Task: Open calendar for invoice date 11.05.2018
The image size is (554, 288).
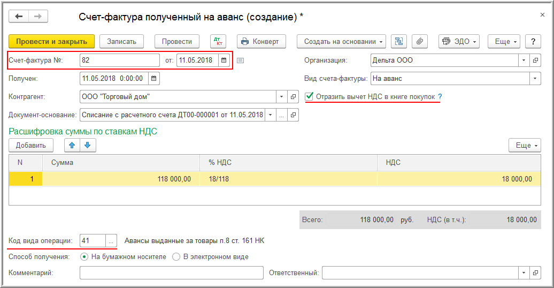Action: coord(224,60)
